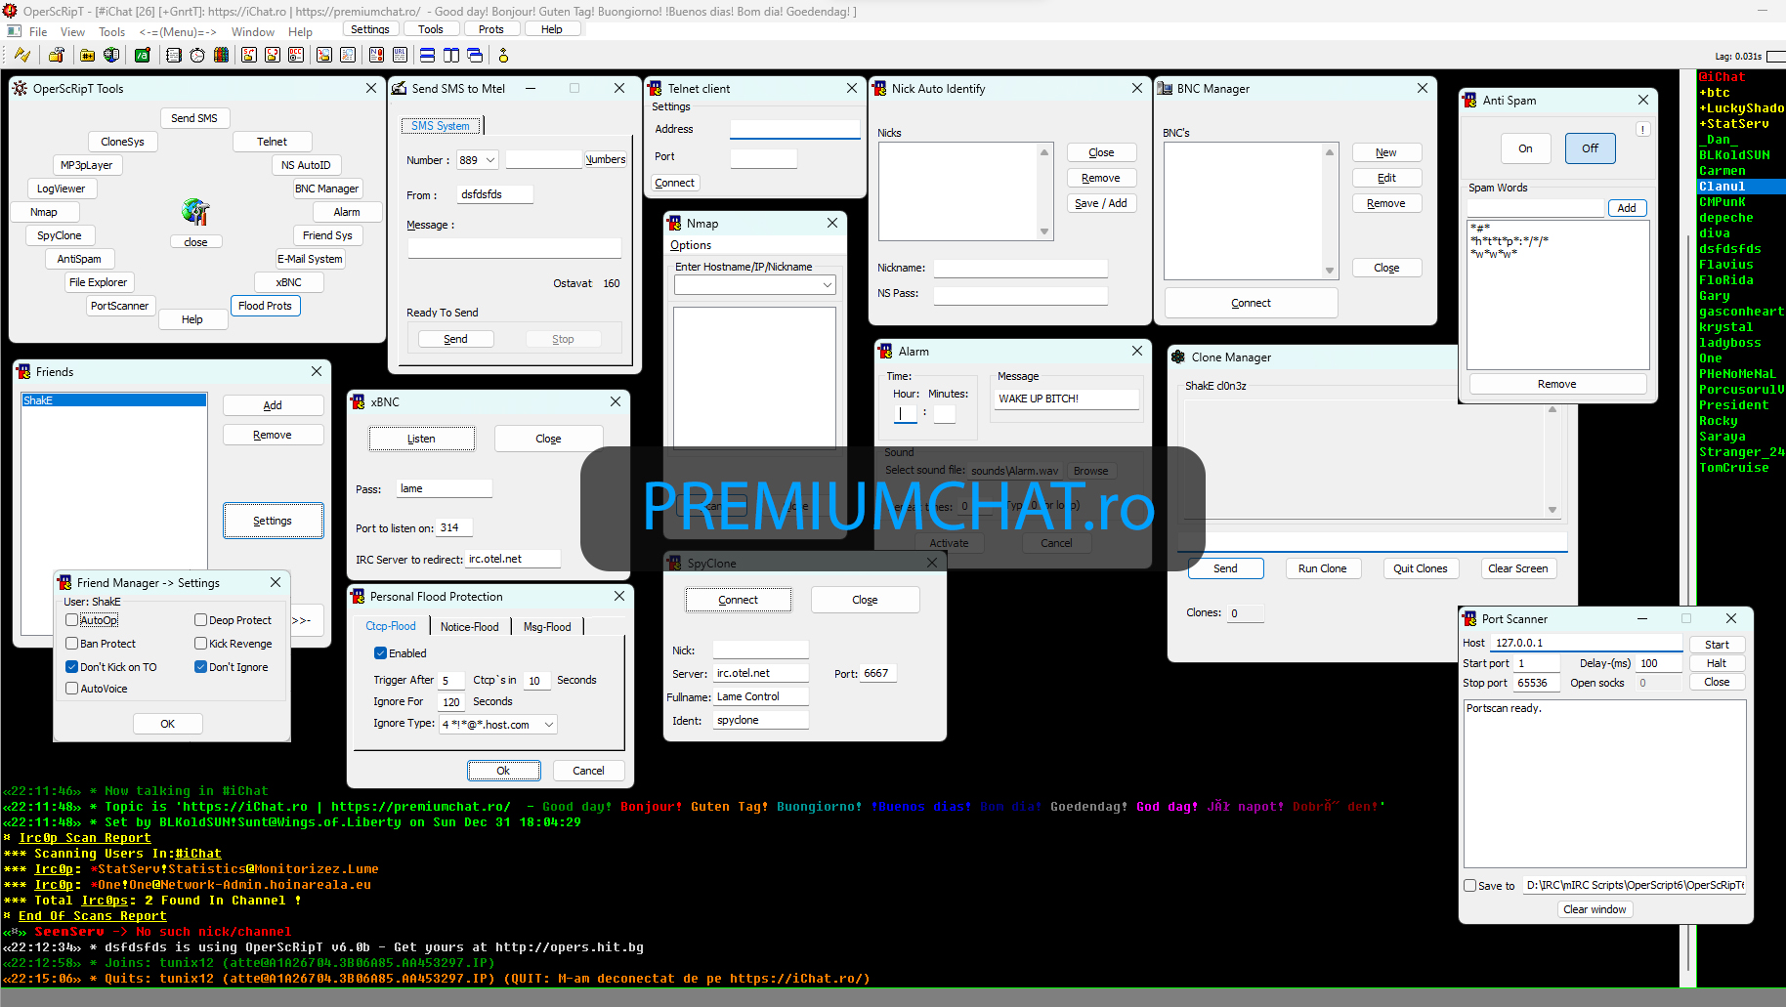Open the Received Files toolbar icon

(324, 55)
